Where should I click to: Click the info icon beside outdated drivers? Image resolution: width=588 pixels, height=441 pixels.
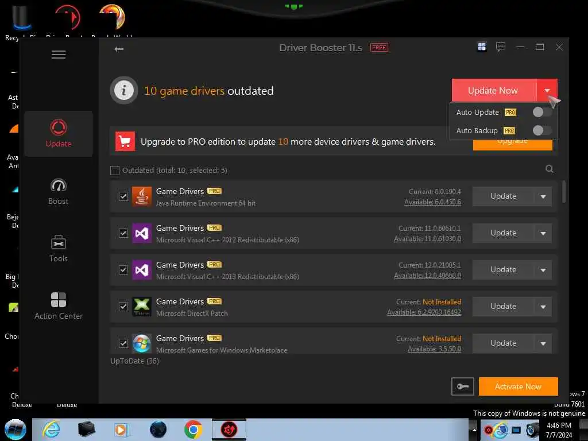pos(124,90)
